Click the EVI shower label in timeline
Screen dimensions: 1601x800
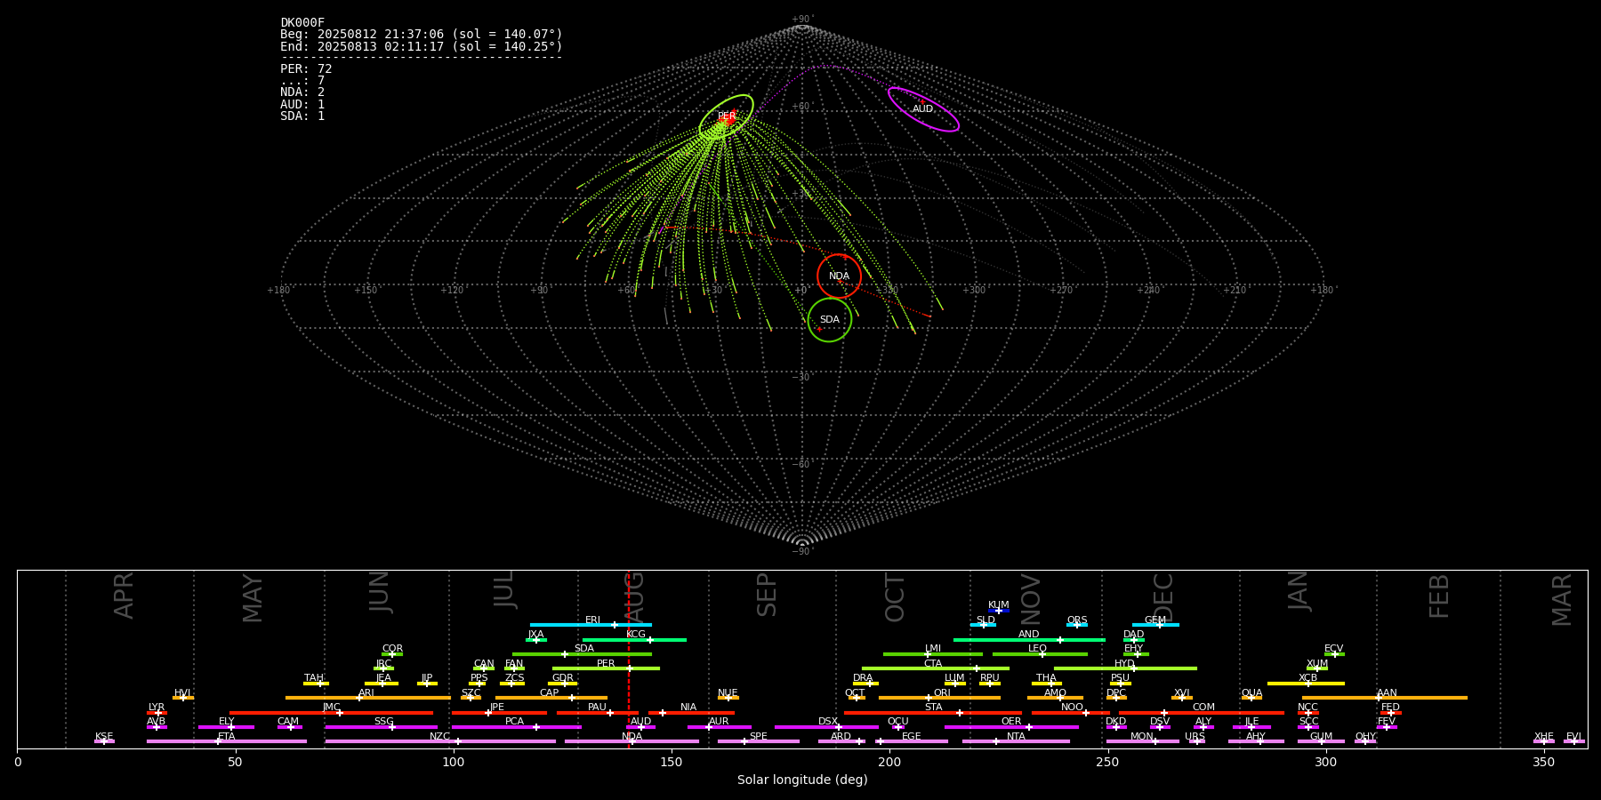(1573, 736)
